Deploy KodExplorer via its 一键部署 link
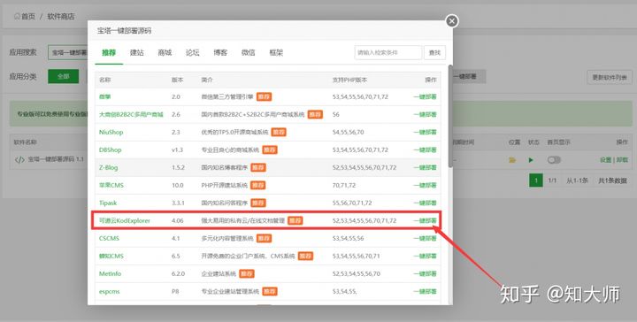The width and height of the screenshot is (637, 322). [x=425, y=221]
